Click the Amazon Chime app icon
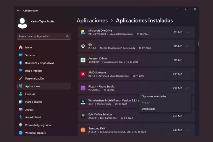Image resolution: width=213 pixels, height=142 pixels. pyautogui.click(x=83, y=60)
